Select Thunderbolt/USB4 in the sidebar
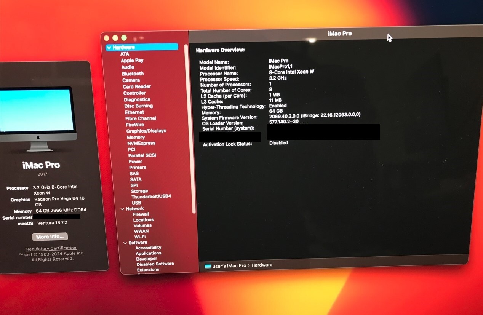The height and width of the screenshot is (315, 483). click(x=151, y=197)
